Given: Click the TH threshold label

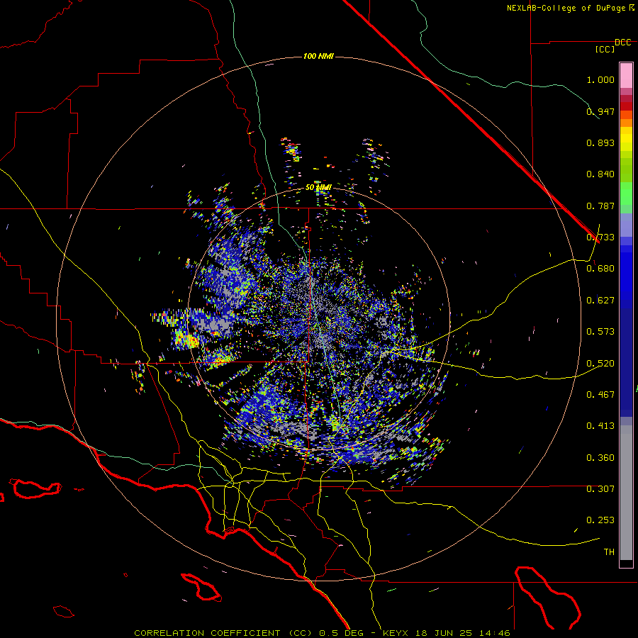Looking at the screenshot, I should pos(609,552).
